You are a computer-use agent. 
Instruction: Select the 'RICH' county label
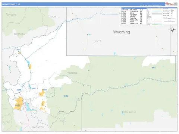53,17
